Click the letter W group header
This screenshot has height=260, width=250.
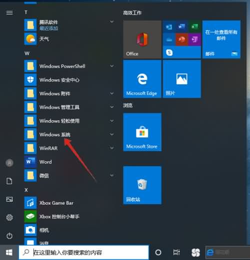tap(27, 53)
